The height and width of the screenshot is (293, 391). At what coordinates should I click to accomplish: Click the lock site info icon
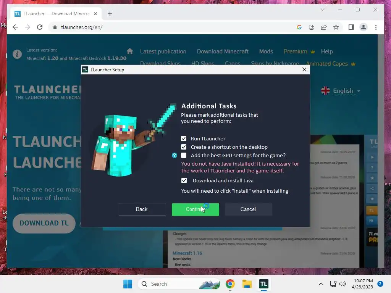pyautogui.click(x=55, y=27)
